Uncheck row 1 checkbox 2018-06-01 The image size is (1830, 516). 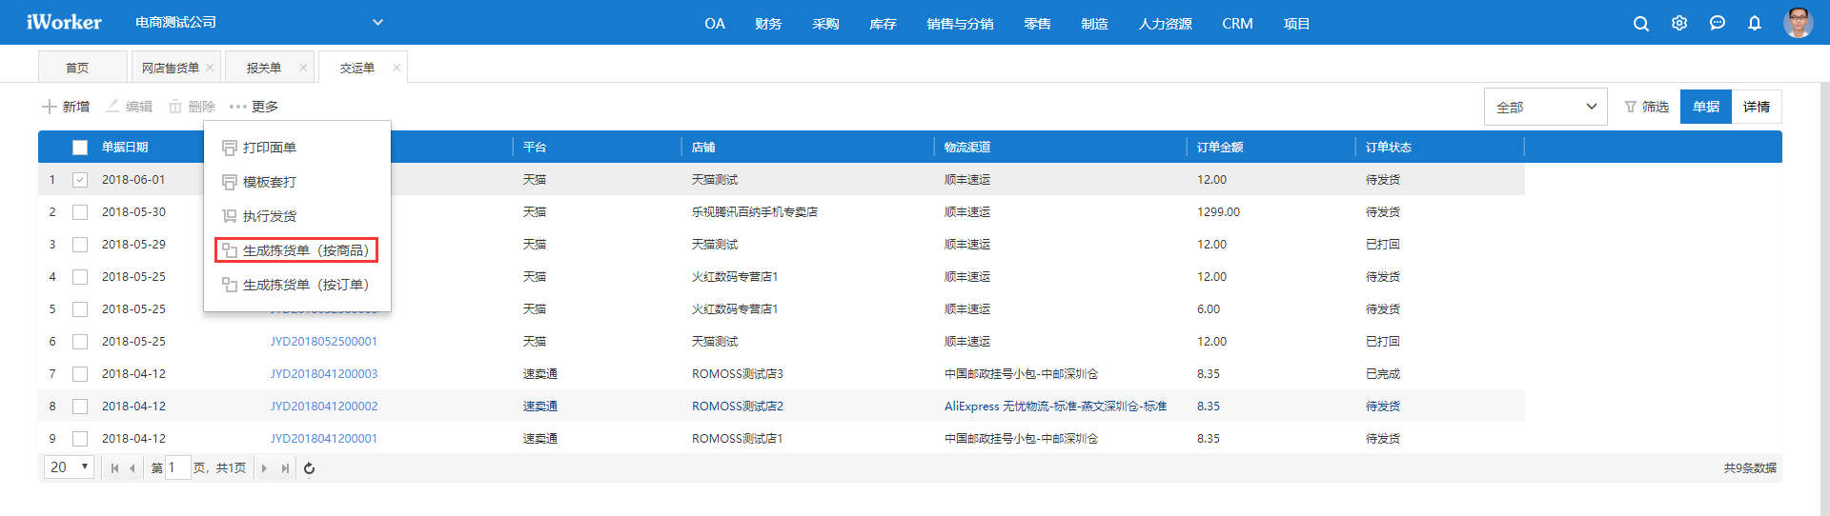pos(80,180)
